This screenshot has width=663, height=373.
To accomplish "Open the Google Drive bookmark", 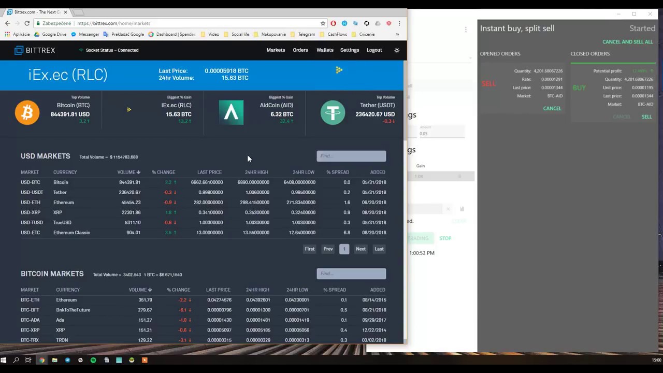I will click(50, 34).
